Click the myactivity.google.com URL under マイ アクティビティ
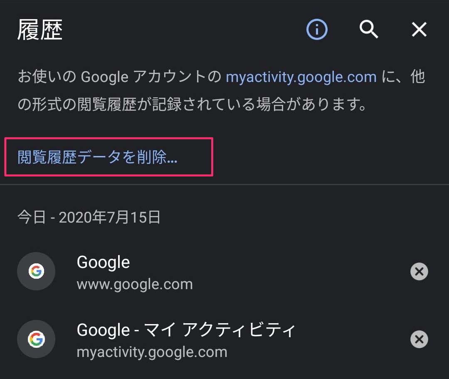The width and height of the screenshot is (449, 379). (152, 352)
